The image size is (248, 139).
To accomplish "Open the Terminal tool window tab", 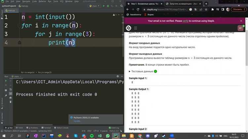I will 46,128.
